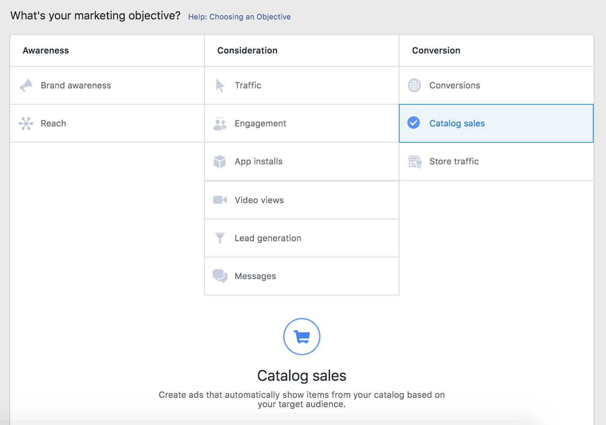Screen dimensions: 606x425
Task: Click the Awareness column header
Action: tap(46, 50)
